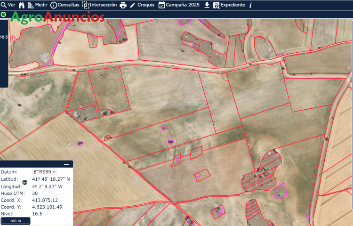Open Campaña 2025 selector
This screenshot has height=226, width=353.
tap(179, 5)
